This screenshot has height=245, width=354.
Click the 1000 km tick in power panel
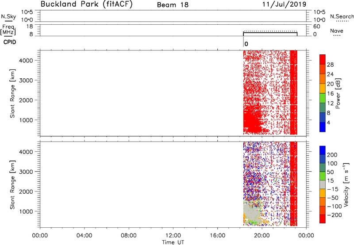26,120
